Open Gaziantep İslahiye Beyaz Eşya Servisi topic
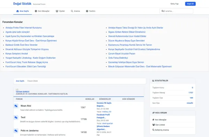 126,62
